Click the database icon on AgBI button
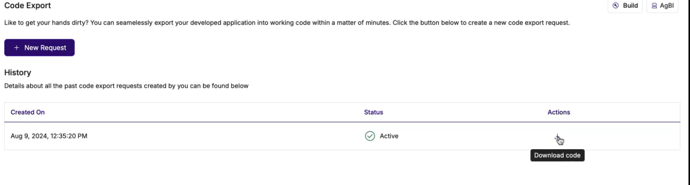Screen dimensions: 690x185 654,6
